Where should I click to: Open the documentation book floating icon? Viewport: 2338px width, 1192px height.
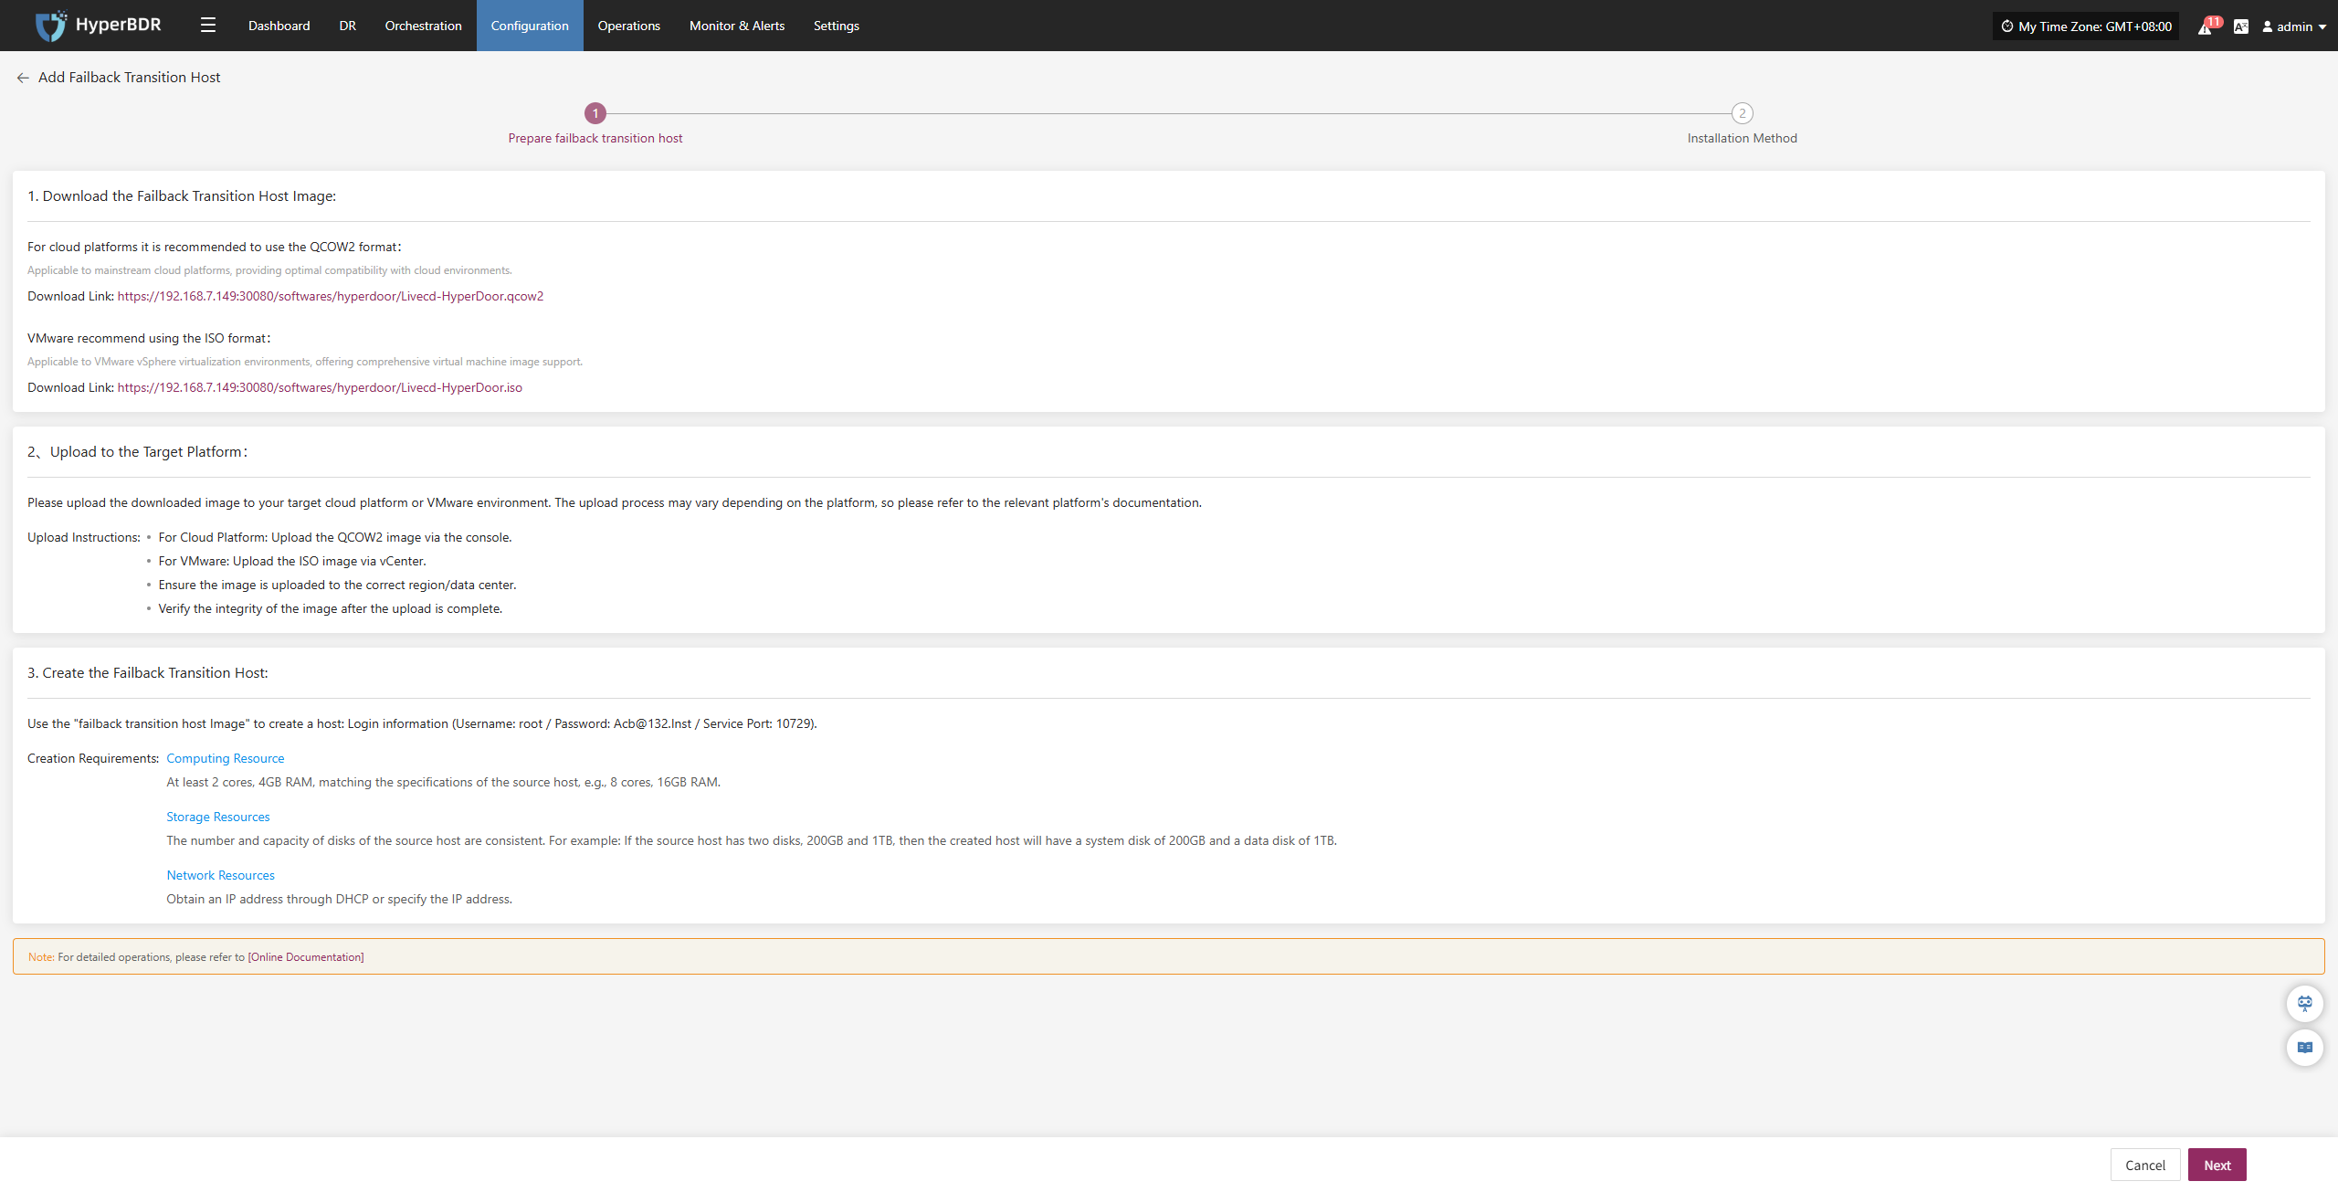[2304, 1047]
